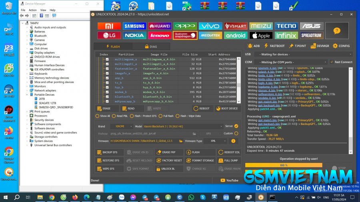The width and height of the screenshot is (360, 202).
Task: Select the ASUS brand tile
Action: 312,26
